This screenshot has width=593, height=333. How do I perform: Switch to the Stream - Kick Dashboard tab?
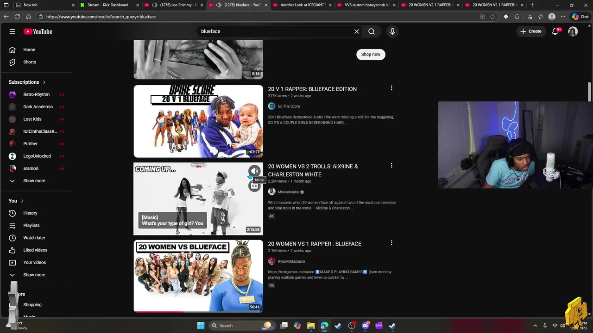tap(109, 5)
